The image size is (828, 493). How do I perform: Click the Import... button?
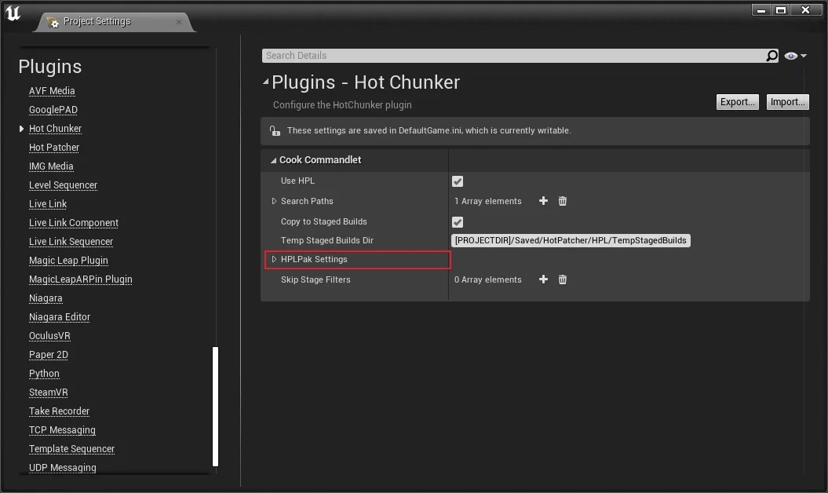coord(787,102)
